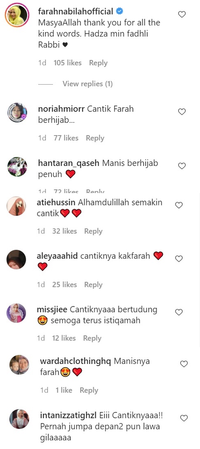This screenshot has height=449, width=200.
Task: Expand View replies (1) under first comment
Action: pyautogui.click(x=87, y=84)
